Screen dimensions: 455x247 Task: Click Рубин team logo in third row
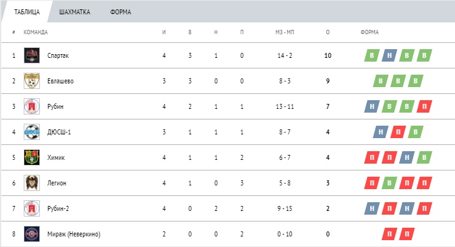coord(32,106)
